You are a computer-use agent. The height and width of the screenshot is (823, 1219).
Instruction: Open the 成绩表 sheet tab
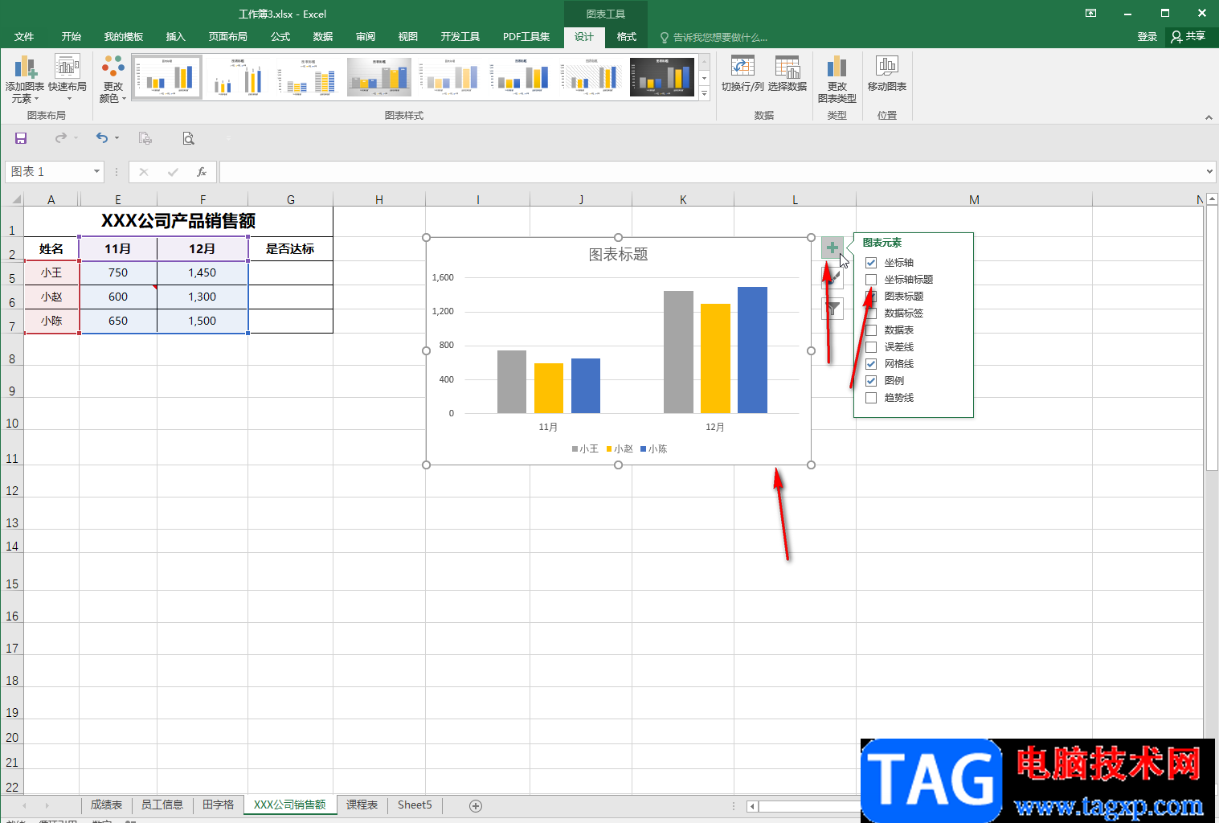coord(106,805)
